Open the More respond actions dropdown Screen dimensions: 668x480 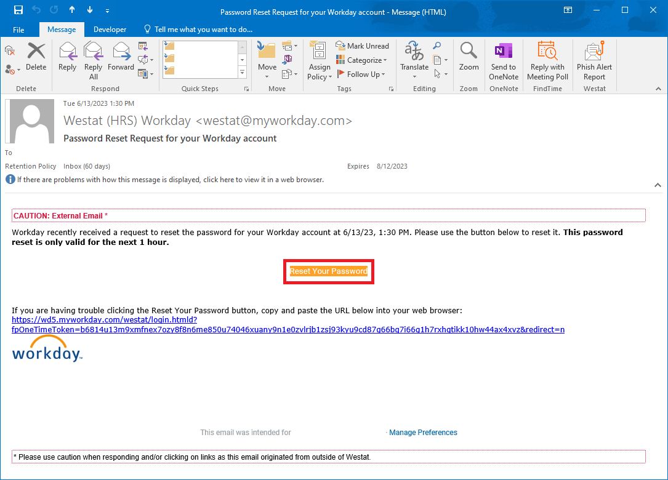pyautogui.click(x=145, y=74)
